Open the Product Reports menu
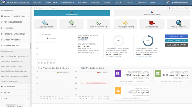The image size is (192, 107). point(67,2)
